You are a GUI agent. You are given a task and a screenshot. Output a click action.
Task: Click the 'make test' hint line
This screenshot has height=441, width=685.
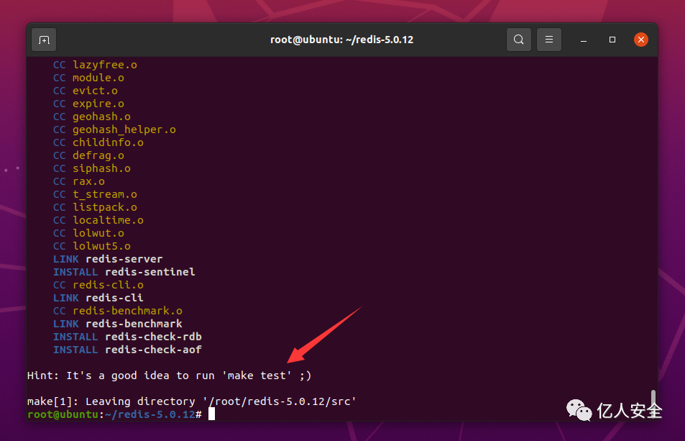(x=169, y=376)
